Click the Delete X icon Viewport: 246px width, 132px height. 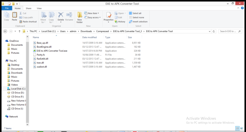point(61,15)
